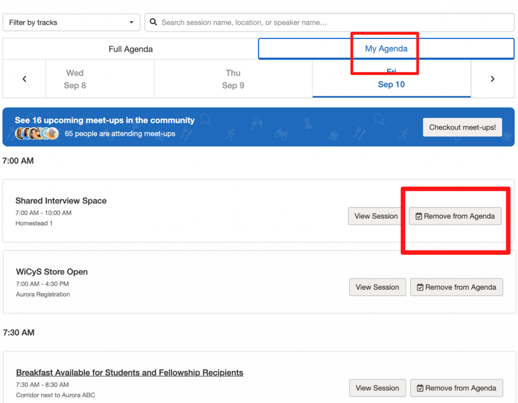Select the Wed Sep 8 date tab
The image size is (518, 403).
(x=75, y=79)
